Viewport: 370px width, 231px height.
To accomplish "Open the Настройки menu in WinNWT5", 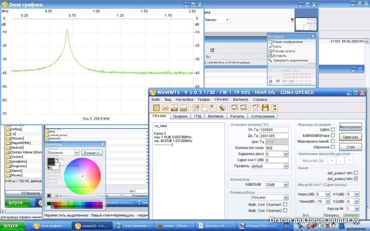I will (x=185, y=99).
